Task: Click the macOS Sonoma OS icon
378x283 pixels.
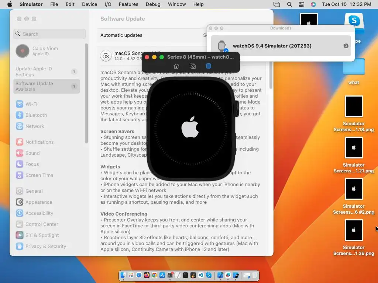Action: [x=106, y=56]
